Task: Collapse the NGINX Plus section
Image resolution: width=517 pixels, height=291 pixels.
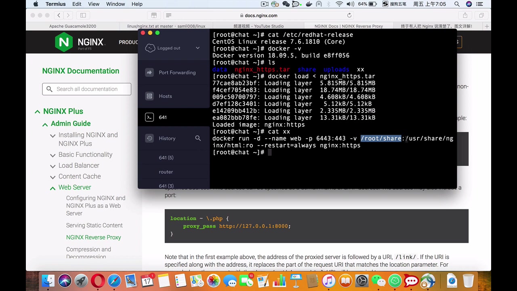Action: tap(37, 112)
